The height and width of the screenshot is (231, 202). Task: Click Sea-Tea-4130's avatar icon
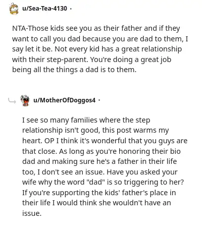coord(14,9)
